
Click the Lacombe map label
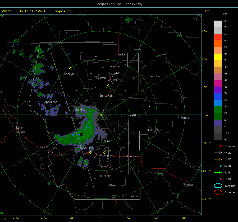click(114, 66)
